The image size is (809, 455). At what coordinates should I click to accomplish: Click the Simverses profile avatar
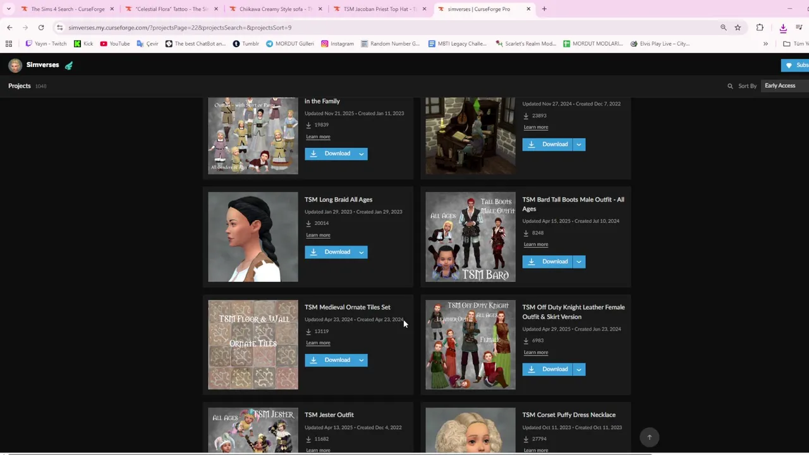[x=15, y=65]
